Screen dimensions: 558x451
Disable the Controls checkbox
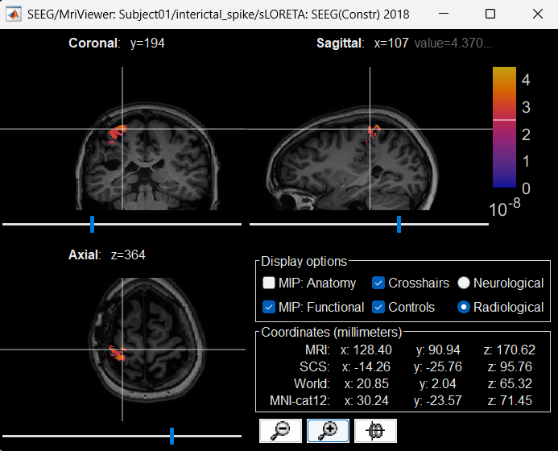click(x=378, y=307)
